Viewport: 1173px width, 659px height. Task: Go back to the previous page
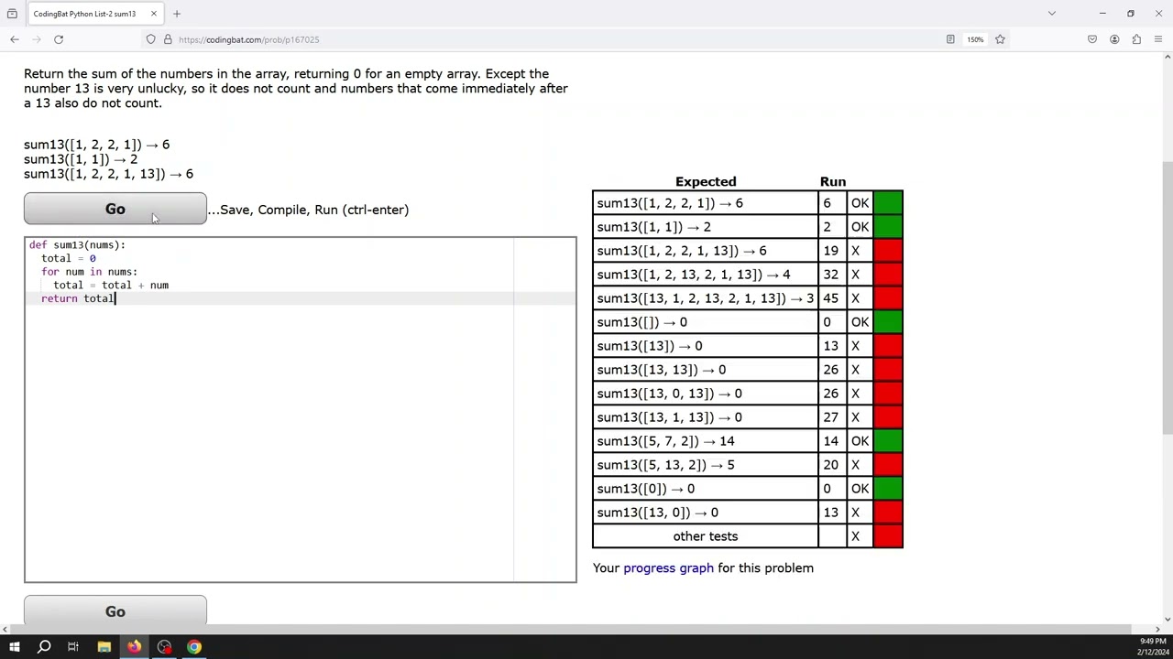pyautogui.click(x=15, y=39)
